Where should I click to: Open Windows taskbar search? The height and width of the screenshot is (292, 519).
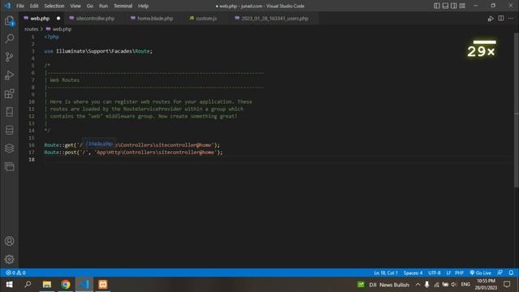[28, 285]
